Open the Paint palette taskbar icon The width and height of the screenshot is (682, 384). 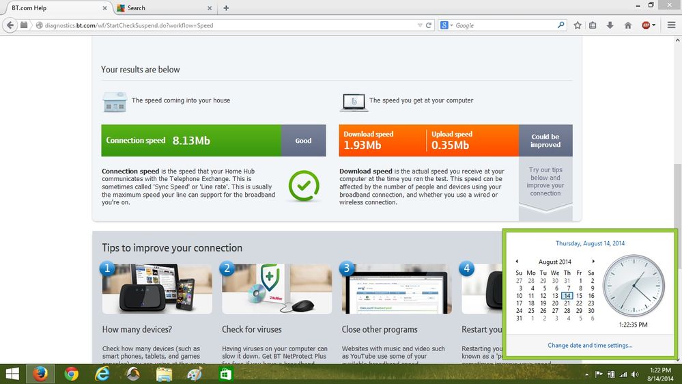click(195, 374)
